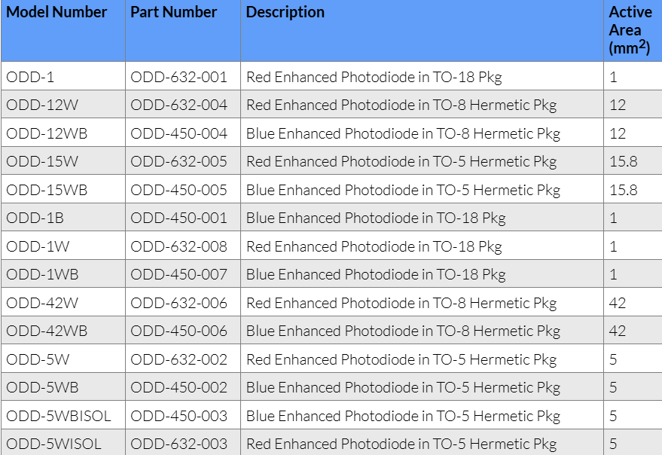Click the Active Area column header
Viewport: 662px width, 455px height.
click(630, 30)
